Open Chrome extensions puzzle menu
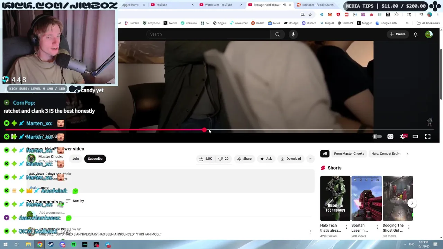Screen dimensions: 443x249 pyautogui.click(x=397, y=15)
